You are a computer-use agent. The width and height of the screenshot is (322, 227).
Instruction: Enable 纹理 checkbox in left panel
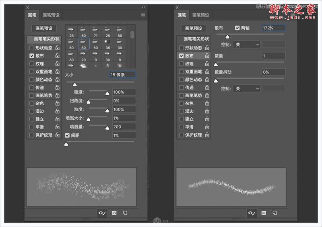[x=32, y=63]
